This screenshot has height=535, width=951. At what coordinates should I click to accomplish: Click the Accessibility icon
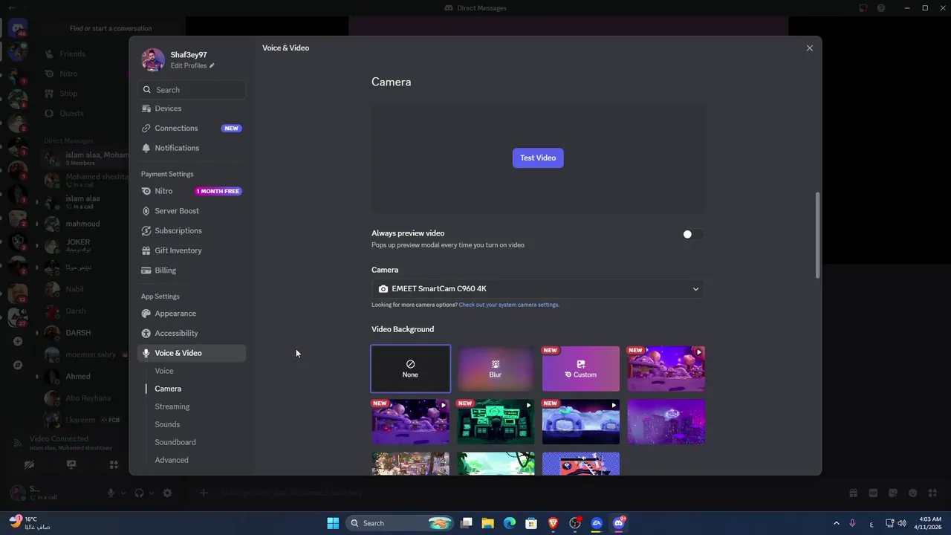(146, 333)
